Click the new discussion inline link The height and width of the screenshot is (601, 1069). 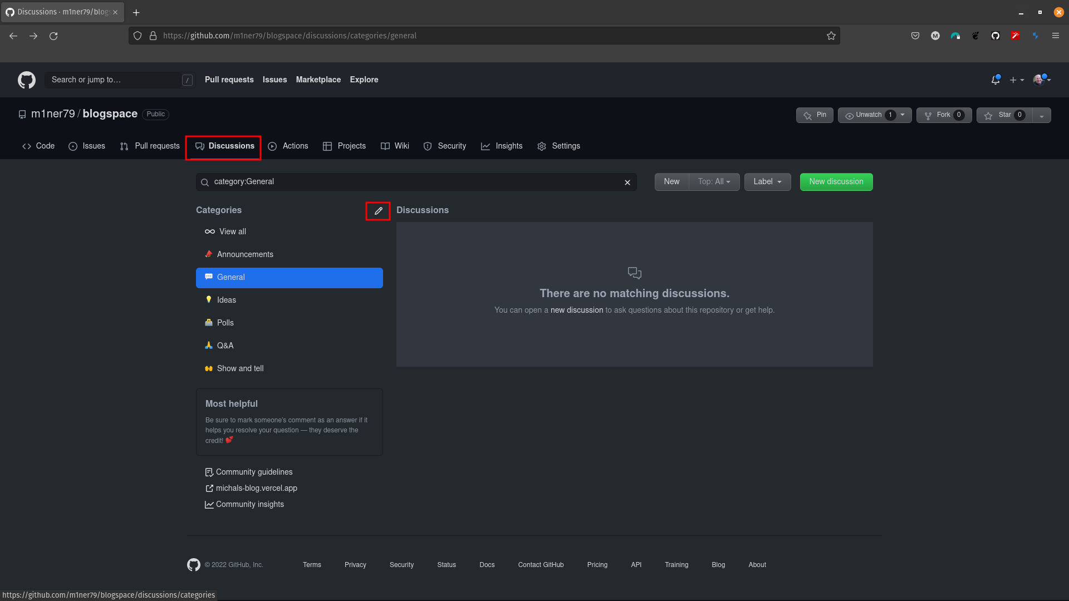click(577, 311)
